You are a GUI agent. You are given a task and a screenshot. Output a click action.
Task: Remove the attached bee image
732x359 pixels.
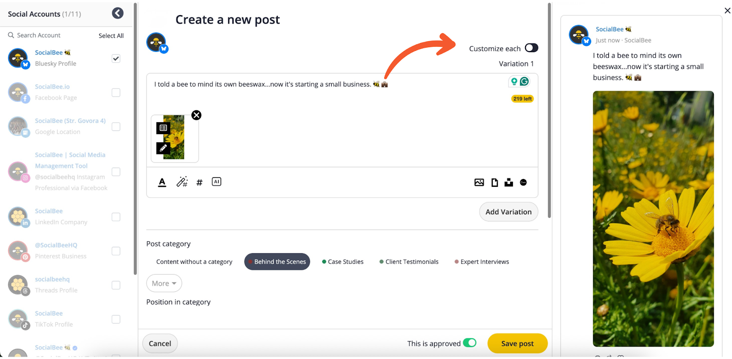point(196,115)
